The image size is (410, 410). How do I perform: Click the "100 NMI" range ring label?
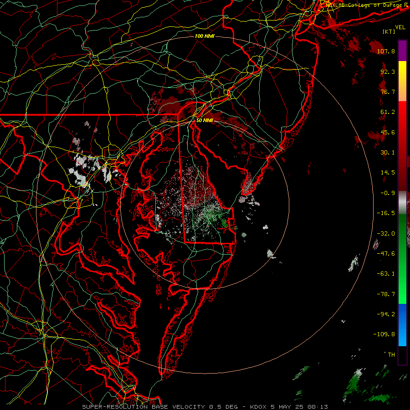coord(205,36)
